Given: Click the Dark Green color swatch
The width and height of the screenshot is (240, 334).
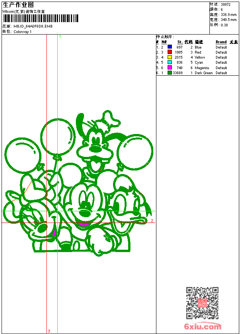Looking at the screenshot, I should pyautogui.click(x=170, y=73).
